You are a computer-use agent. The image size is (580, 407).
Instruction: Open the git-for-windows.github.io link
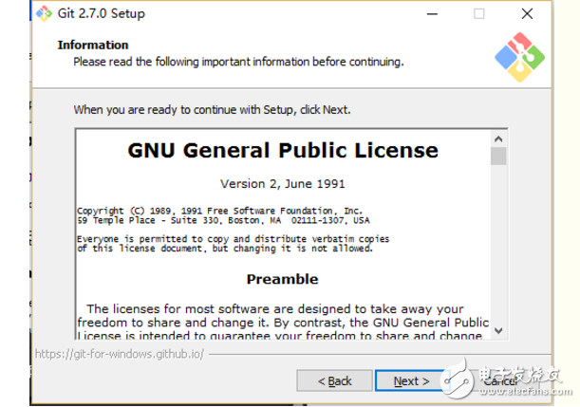[118, 354]
